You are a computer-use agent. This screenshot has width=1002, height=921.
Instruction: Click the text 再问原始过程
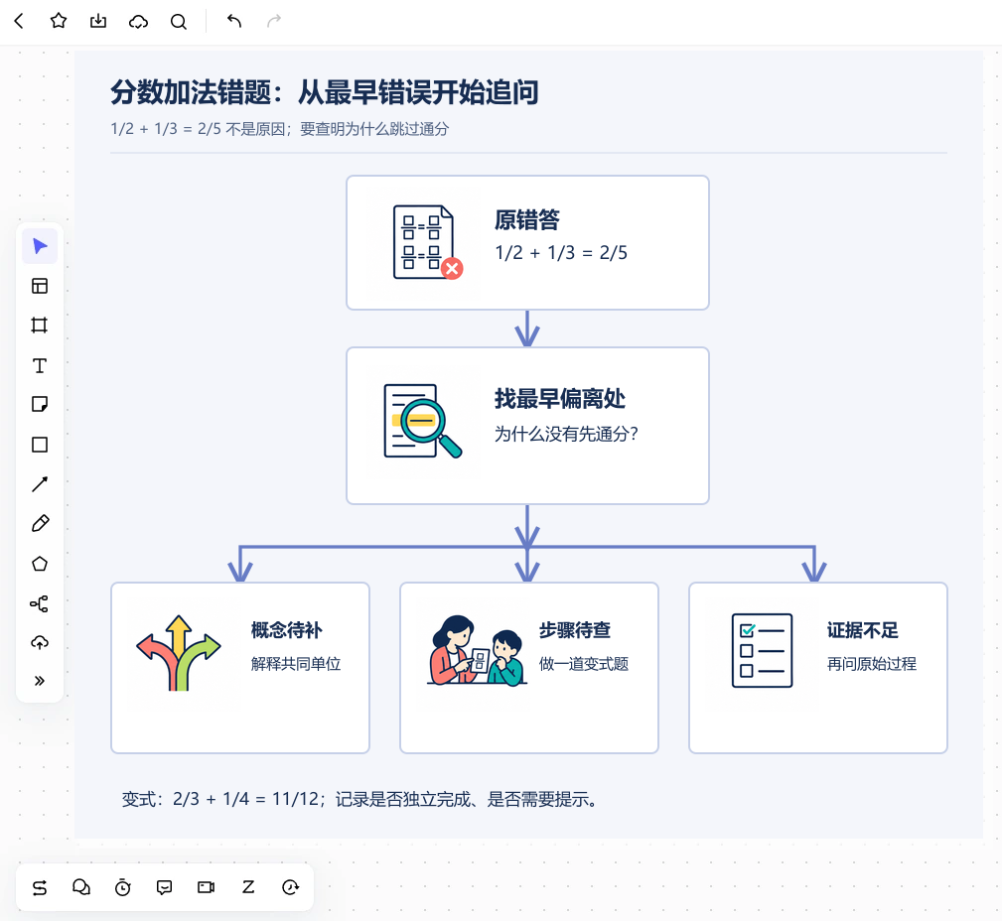coord(872,664)
